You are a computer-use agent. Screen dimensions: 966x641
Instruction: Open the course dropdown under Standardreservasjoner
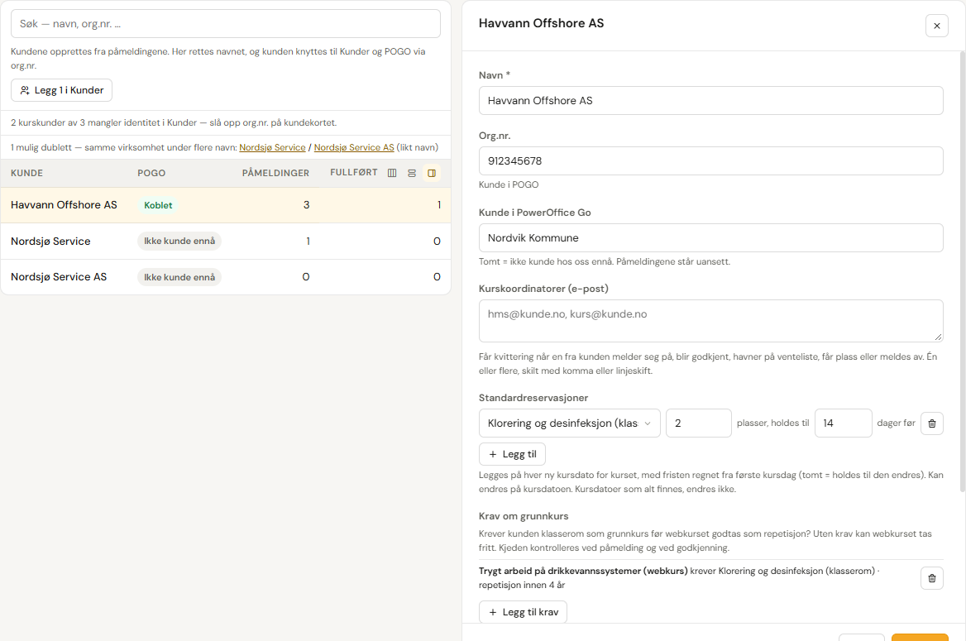(569, 423)
